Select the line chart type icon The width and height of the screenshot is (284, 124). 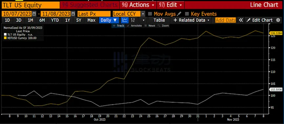coord(125,20)
